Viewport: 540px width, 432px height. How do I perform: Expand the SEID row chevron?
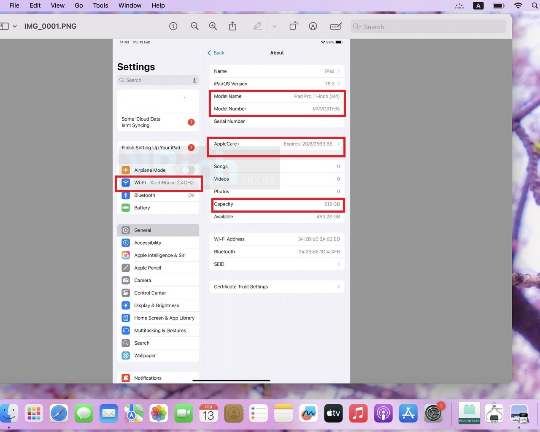click(338, 264)
